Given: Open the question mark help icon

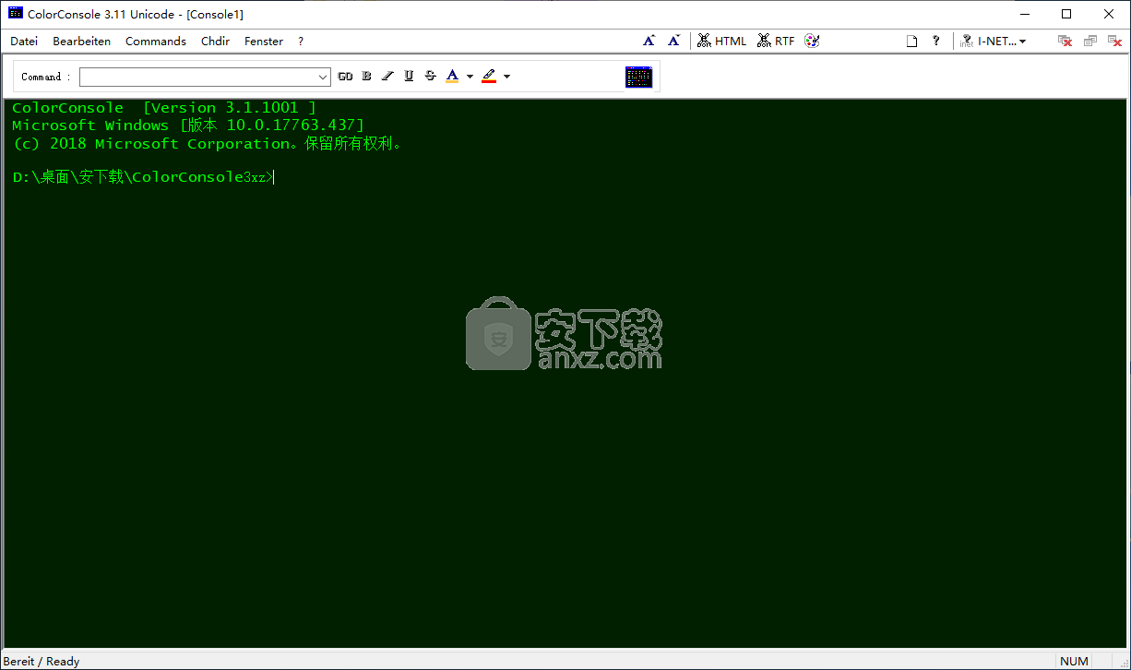Looking at the screenshot, I should click(x=936, y=41).
